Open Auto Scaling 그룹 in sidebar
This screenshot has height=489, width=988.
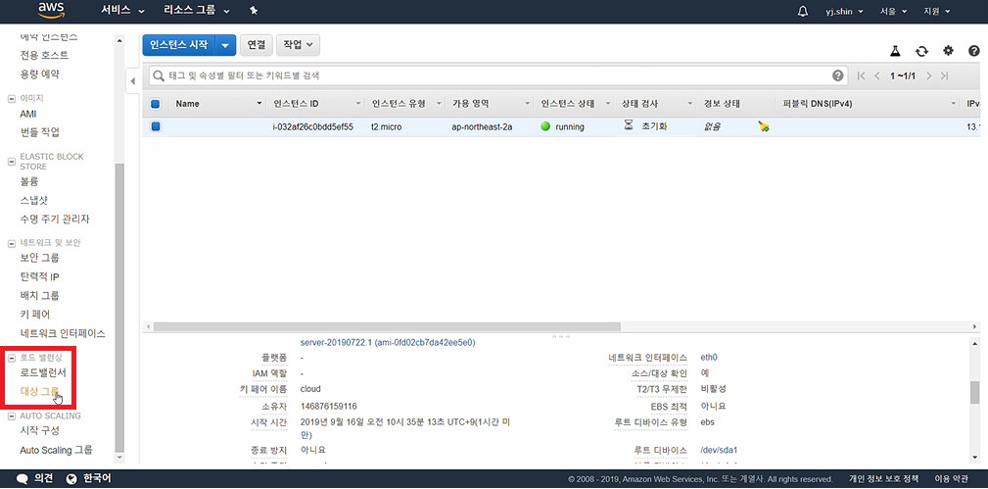[x=56, y=450]
